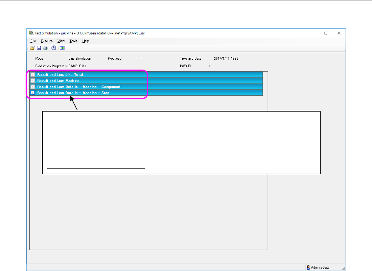Close the Tact Simulation window
Image resolution: width=372 pixels, height=271 pixels.
coord(339,33)
